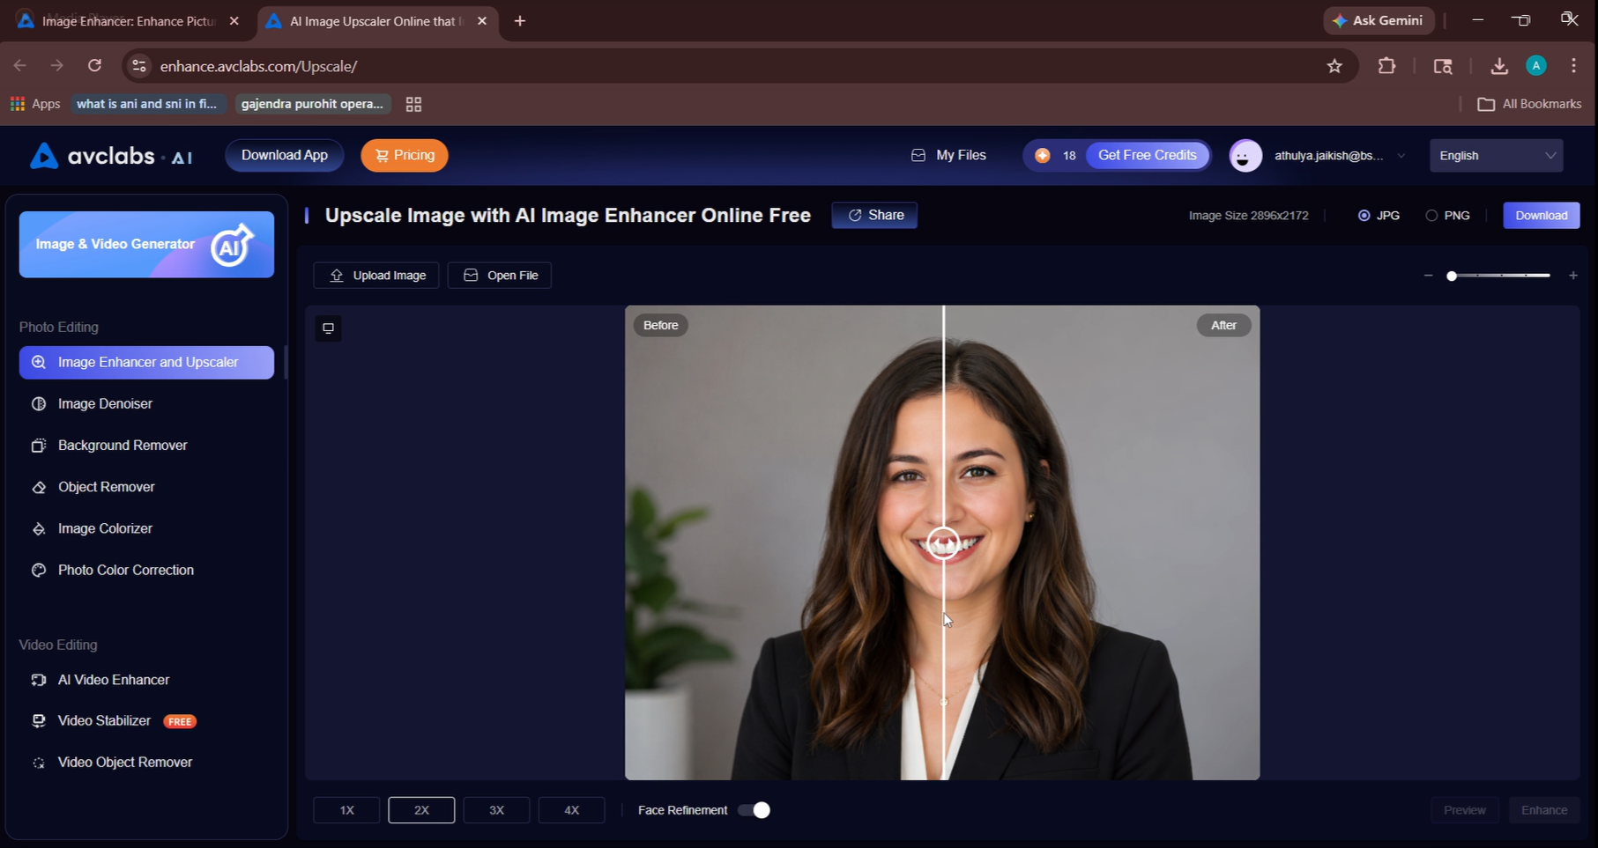Open browser downloads icon
This screenshot has width=1598, height=848.
pyautogui.click(x=1498, y=66)
